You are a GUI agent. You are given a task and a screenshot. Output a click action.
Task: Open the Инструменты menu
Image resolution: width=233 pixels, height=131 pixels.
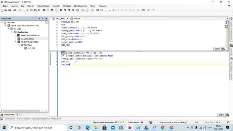point(80,6)
